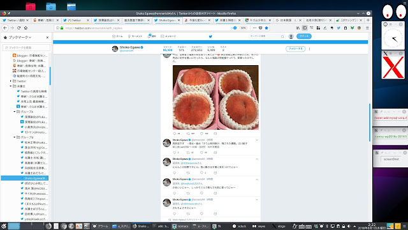Viewport: 408px width, 230px height.
Task: Click the フォローする follow button
Action: (x=295, y=49)
